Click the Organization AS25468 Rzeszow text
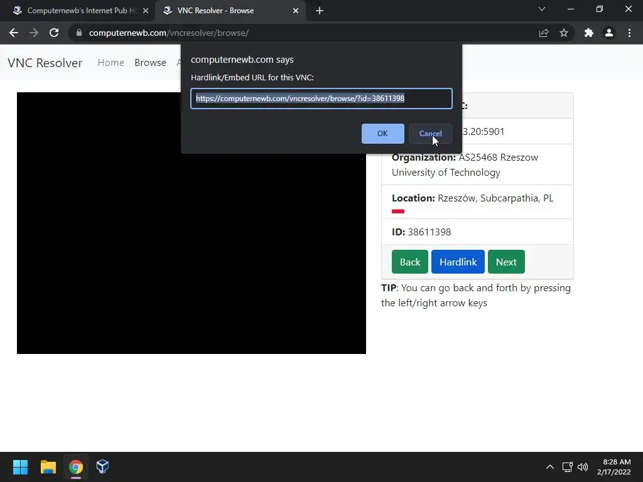The width and height of the screenshot is (643, 482). tap(465, 165)
